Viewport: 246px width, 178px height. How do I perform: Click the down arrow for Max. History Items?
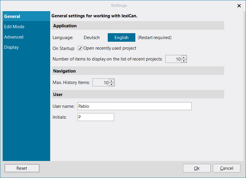(111, 84)
